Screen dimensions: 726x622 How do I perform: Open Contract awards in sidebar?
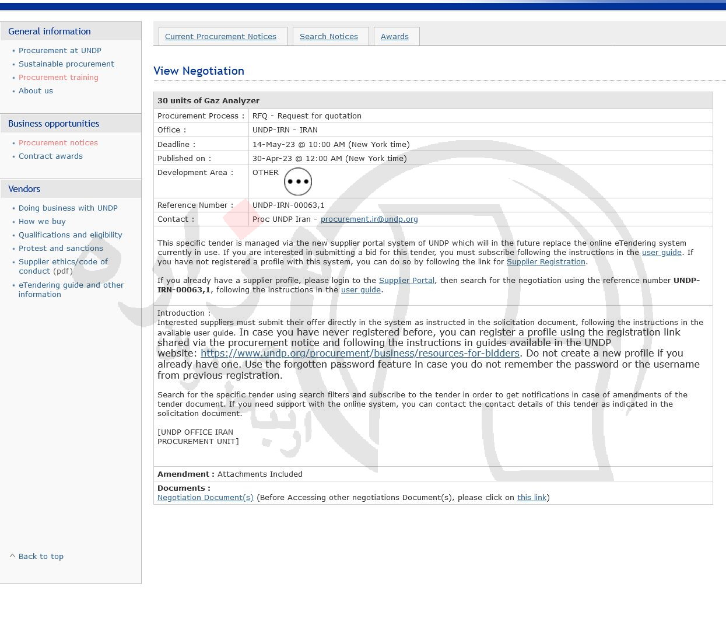(x=50, y=156)
